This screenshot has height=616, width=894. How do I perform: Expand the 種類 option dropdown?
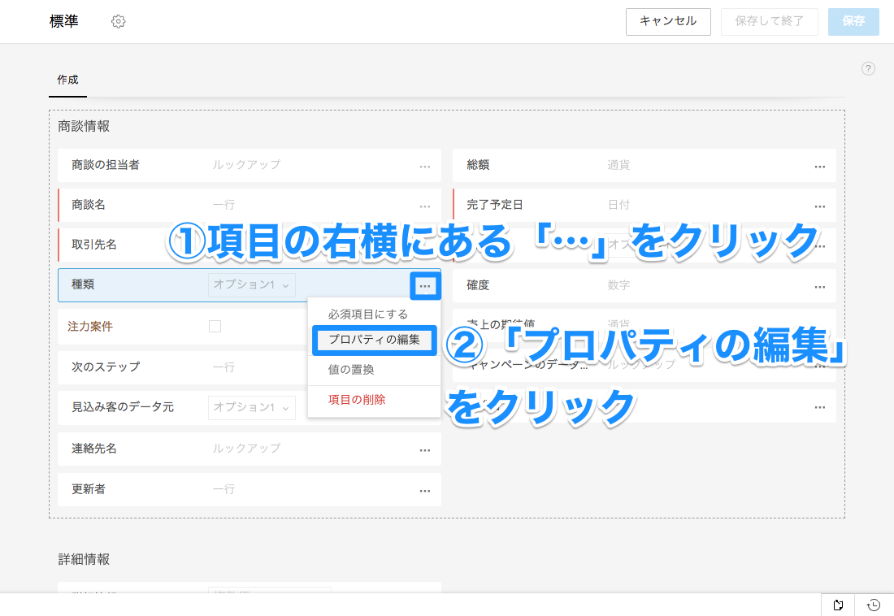coord(251,284)
